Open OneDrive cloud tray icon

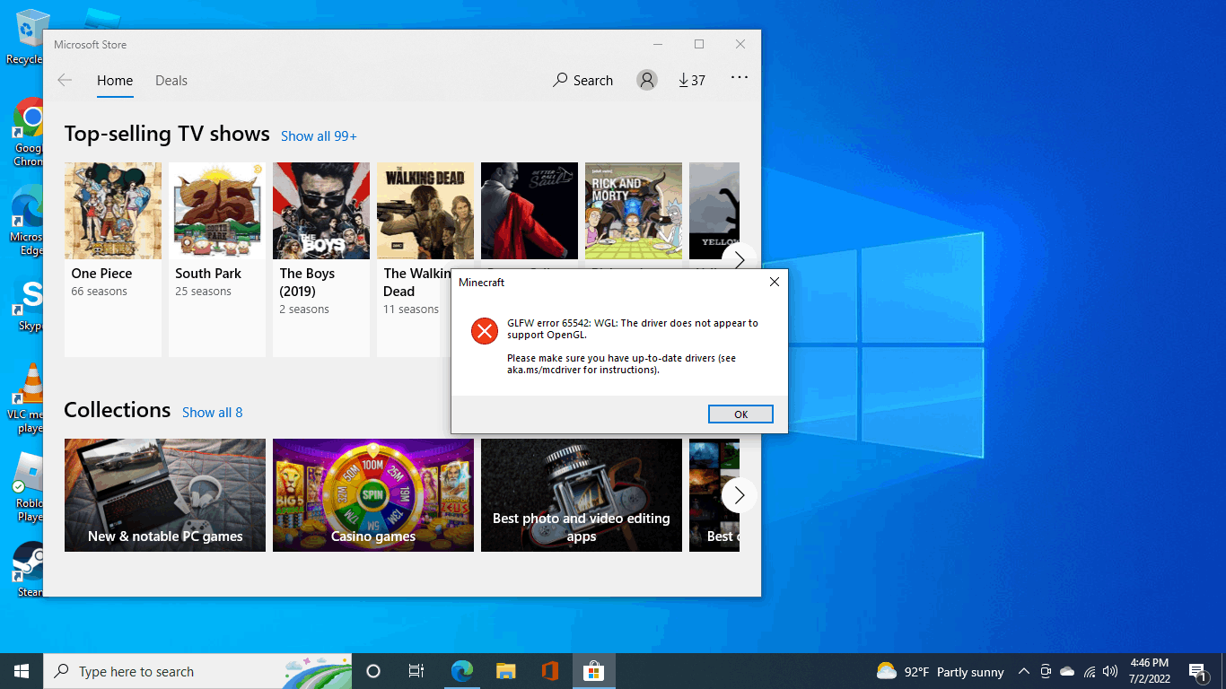pyautogui.click(x=1067, y=671)
